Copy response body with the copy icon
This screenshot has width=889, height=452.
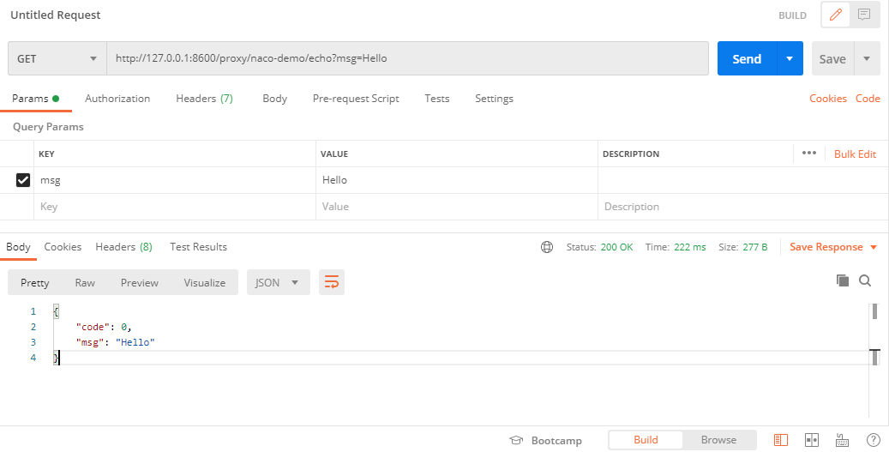(843, 280)
